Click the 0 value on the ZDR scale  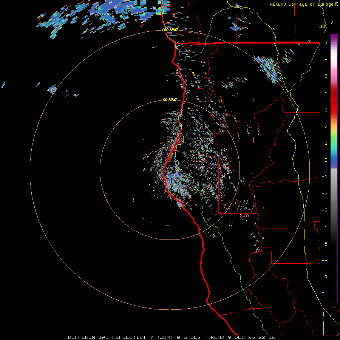[326, 160]
